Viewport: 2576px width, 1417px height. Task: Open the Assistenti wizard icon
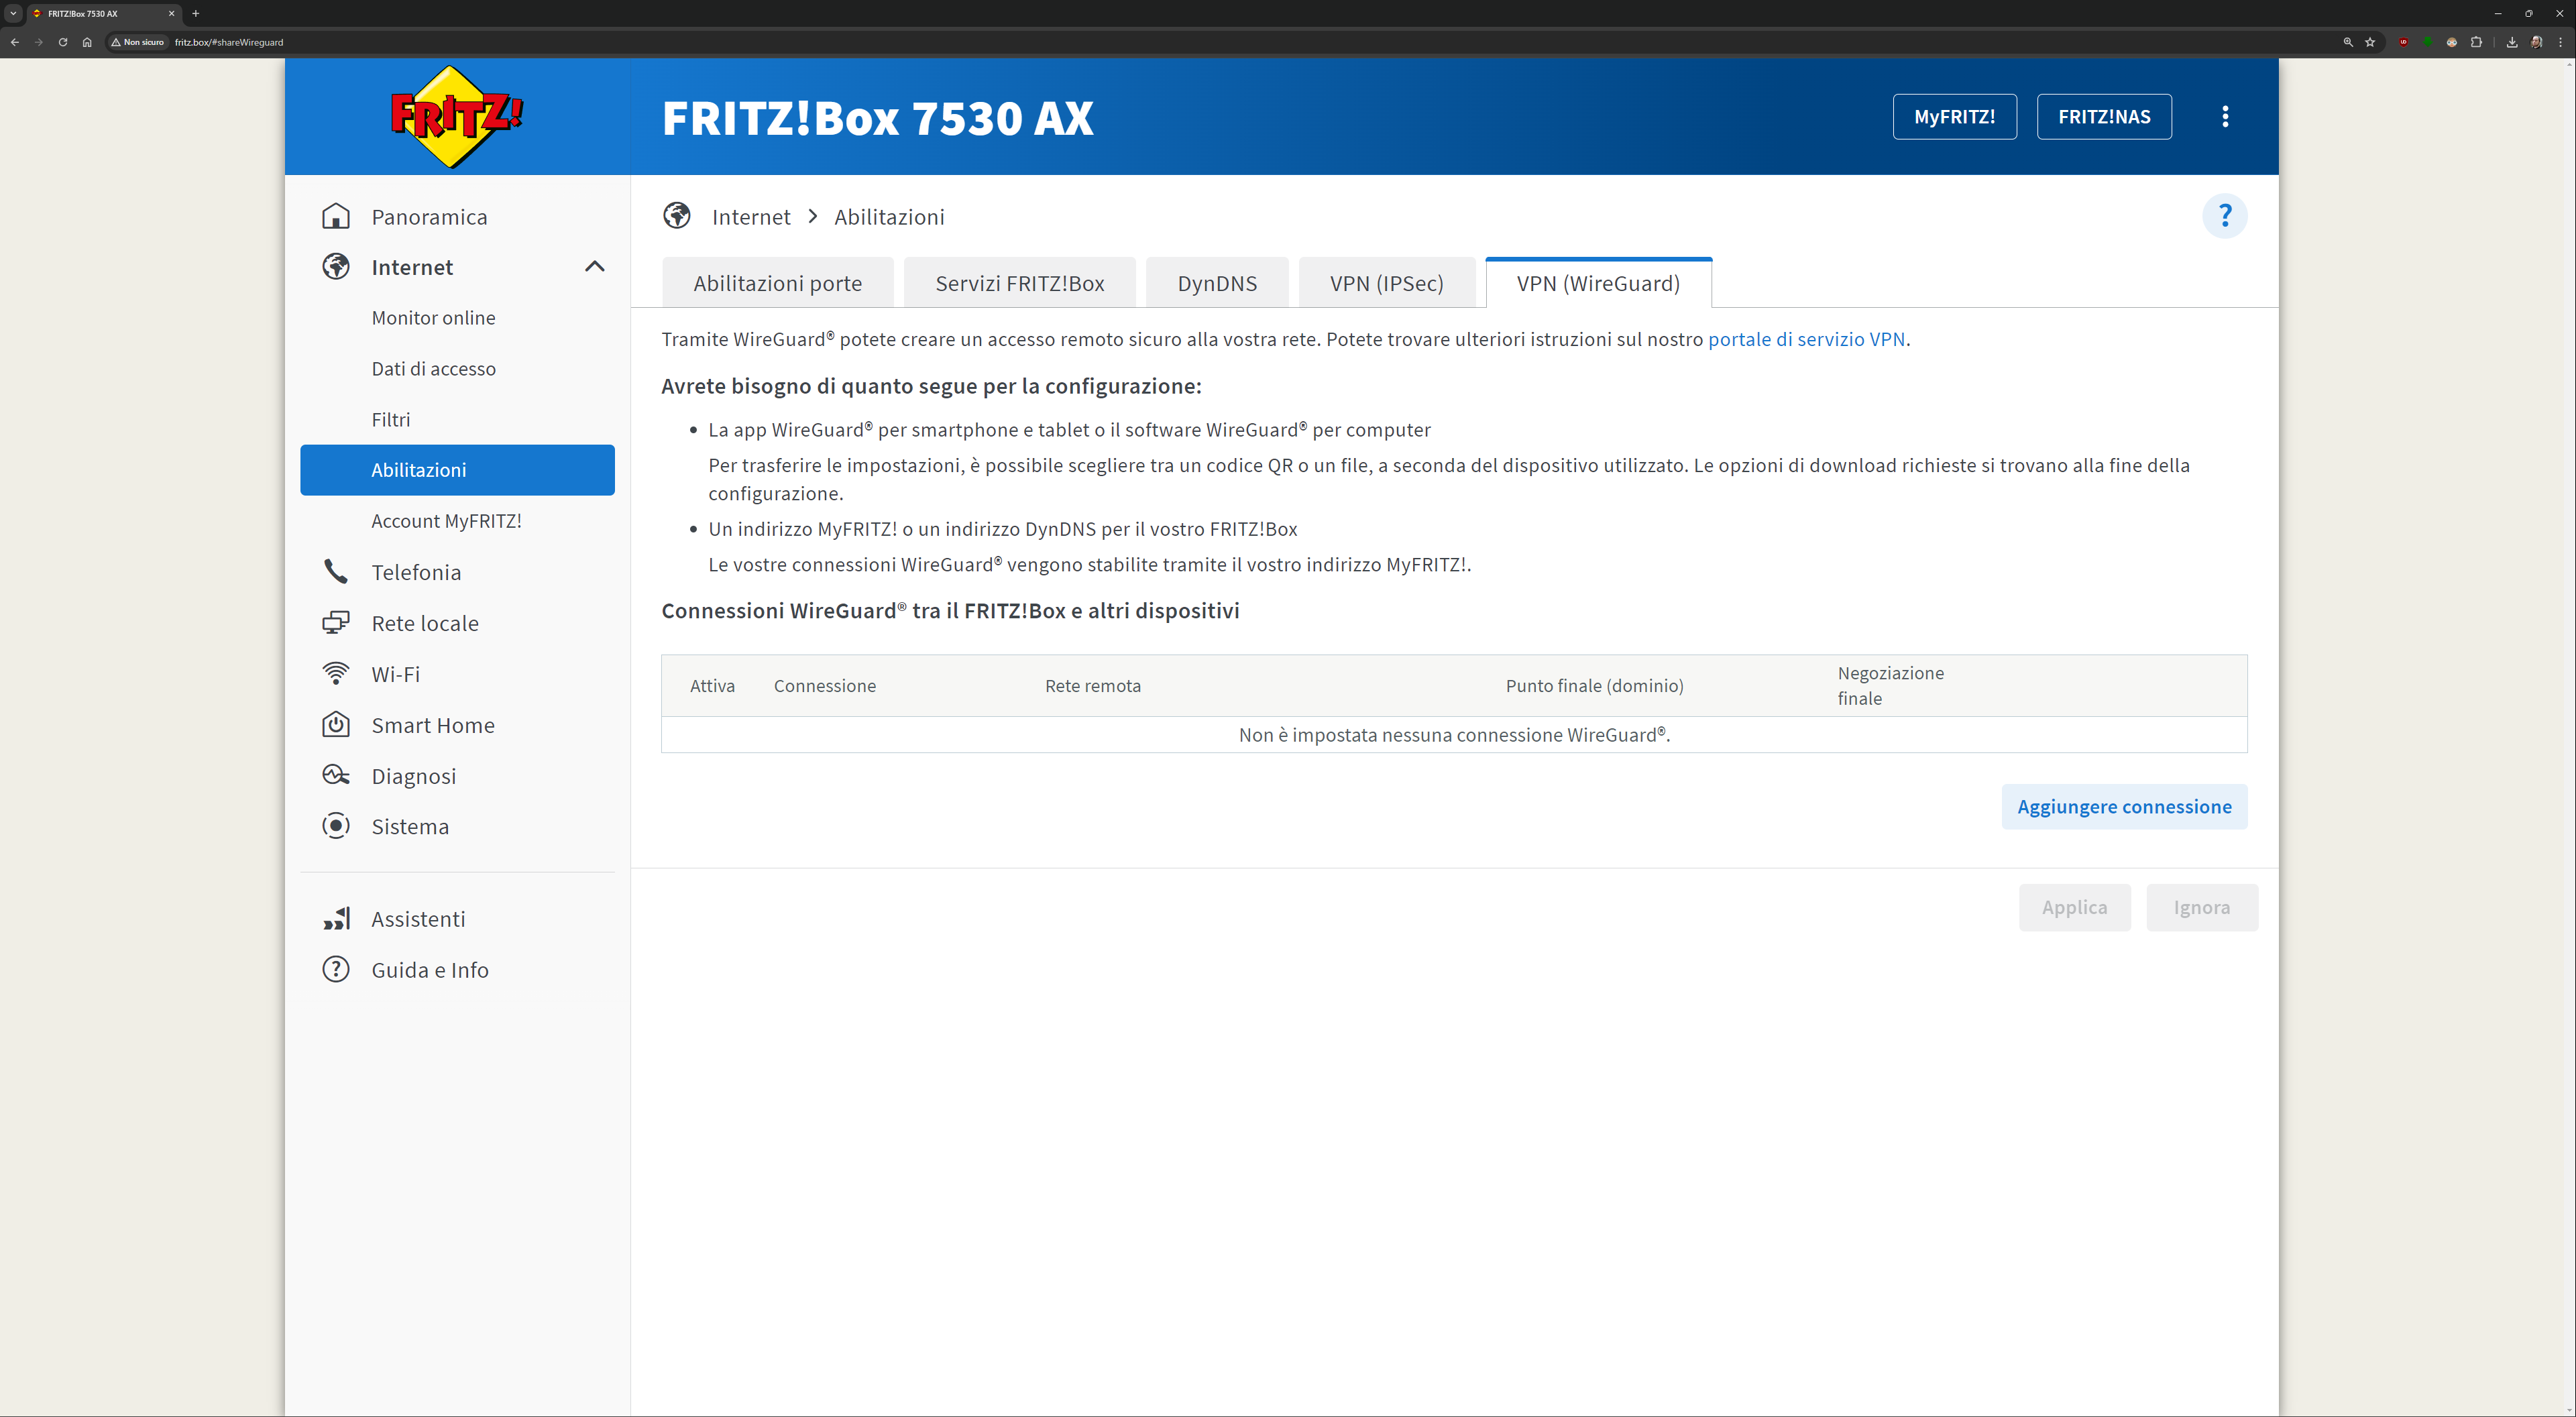336,919
